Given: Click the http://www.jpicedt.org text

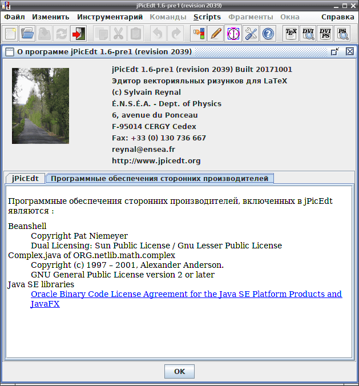Looking at the screenshot, I should tap(156, 161).
